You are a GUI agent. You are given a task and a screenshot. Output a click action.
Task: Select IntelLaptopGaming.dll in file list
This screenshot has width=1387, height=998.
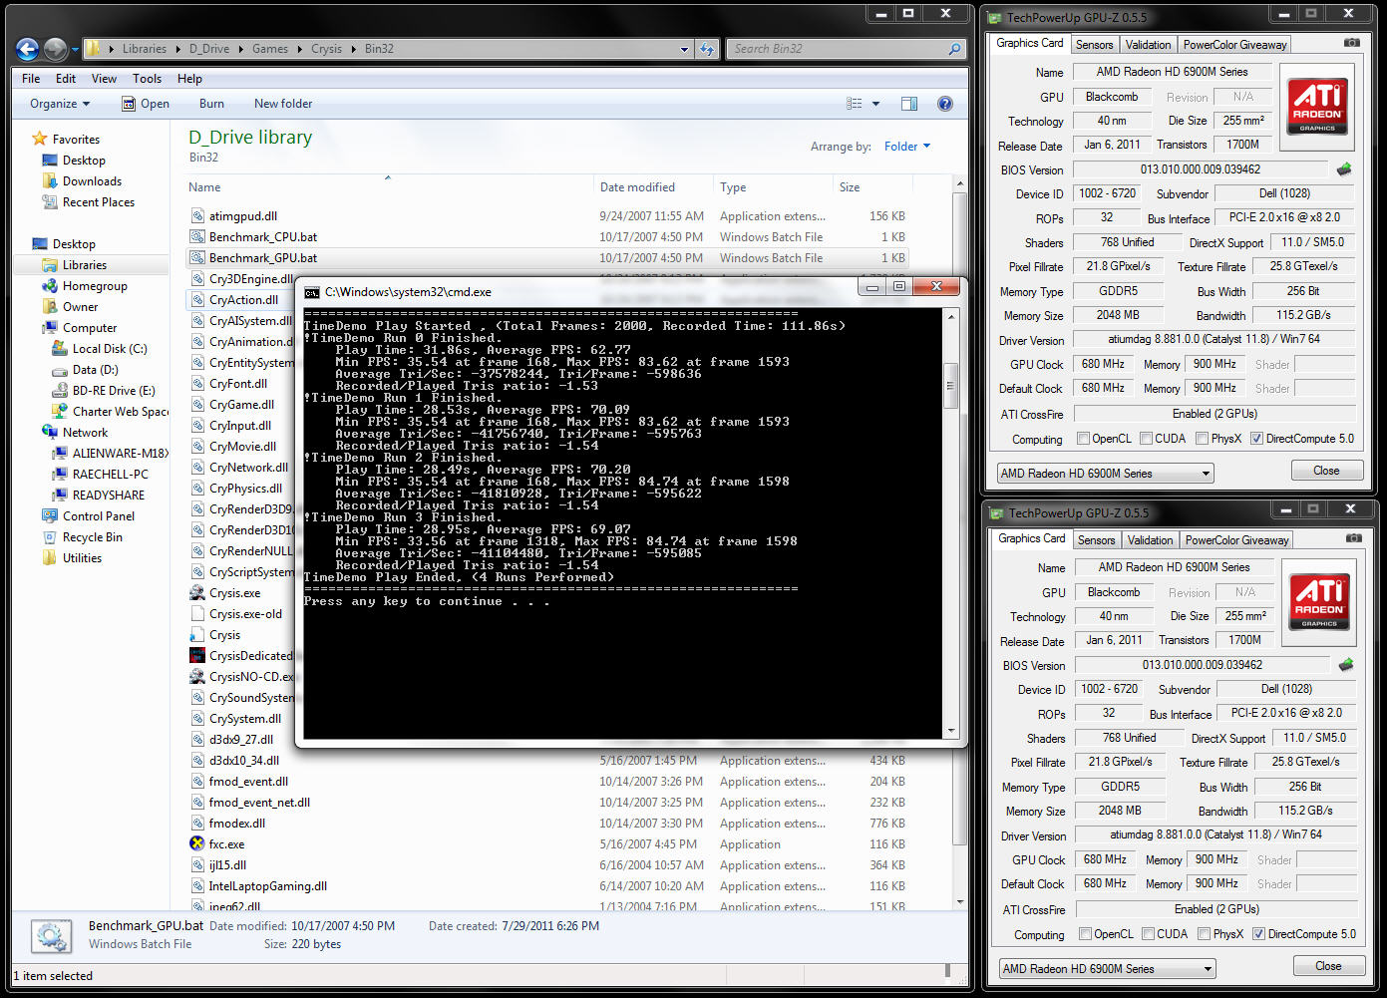pyautogui.click(x=268, y=886)
